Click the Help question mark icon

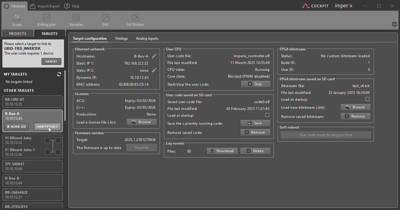tap(67, 6)
